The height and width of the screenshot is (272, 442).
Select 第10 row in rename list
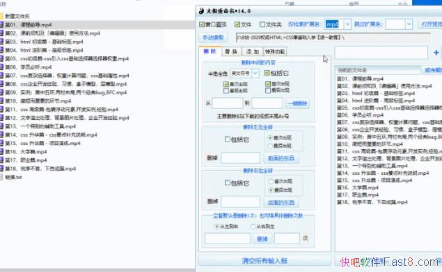[x=370, y=144]
